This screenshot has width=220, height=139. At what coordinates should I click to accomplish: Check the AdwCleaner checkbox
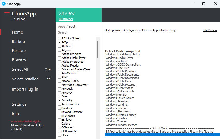(60, 73)
